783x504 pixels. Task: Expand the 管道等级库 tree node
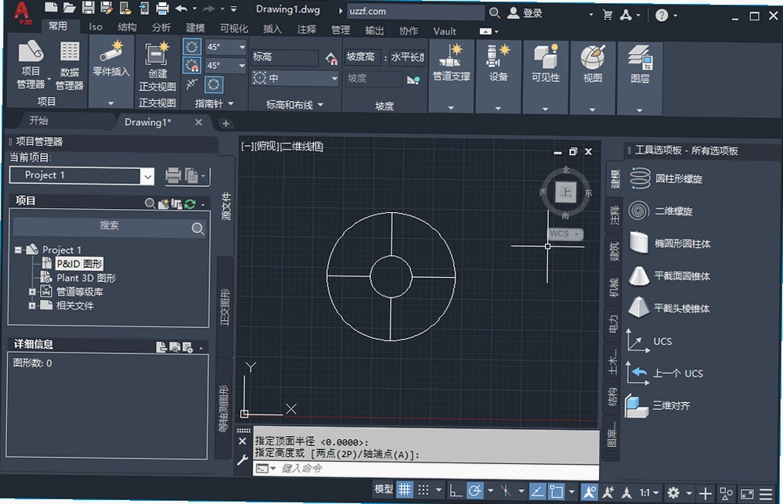(x=32, y=291)
